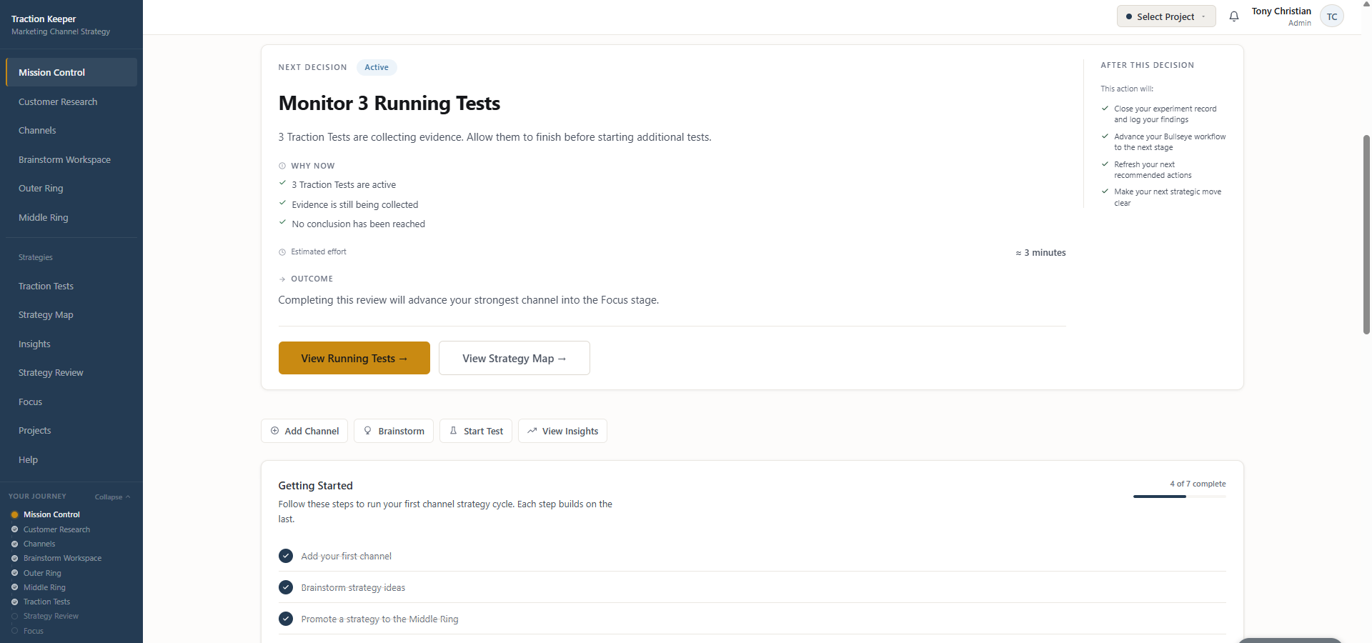
Task: Click '≈ 3 minutes' effort value
Action: 1040,253
